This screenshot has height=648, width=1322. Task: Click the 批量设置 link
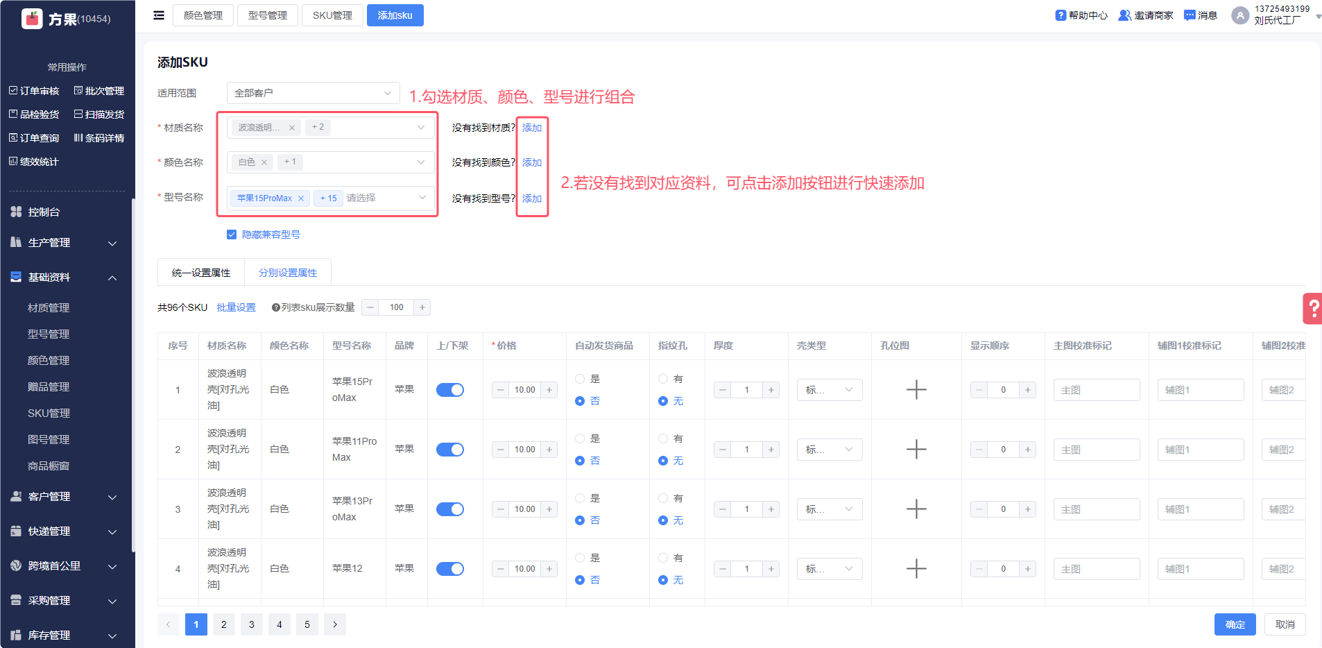[236, 307]
